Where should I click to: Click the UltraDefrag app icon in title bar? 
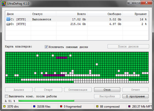pyautogui.click(x=4, y=4)
